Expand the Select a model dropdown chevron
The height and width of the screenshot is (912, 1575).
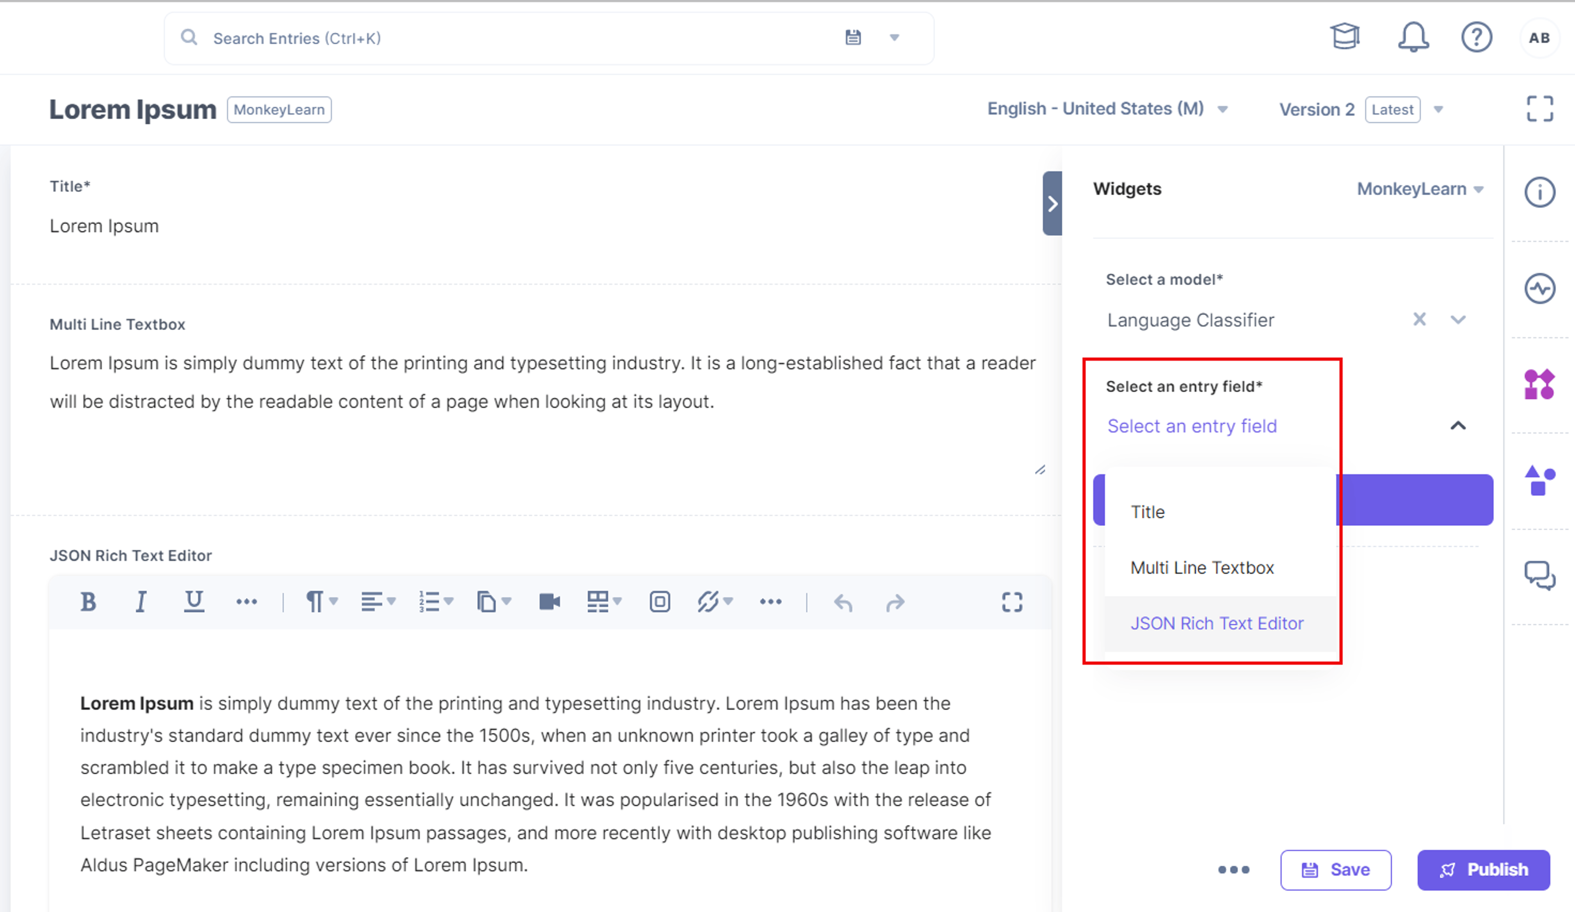[x=1458, y=320]
